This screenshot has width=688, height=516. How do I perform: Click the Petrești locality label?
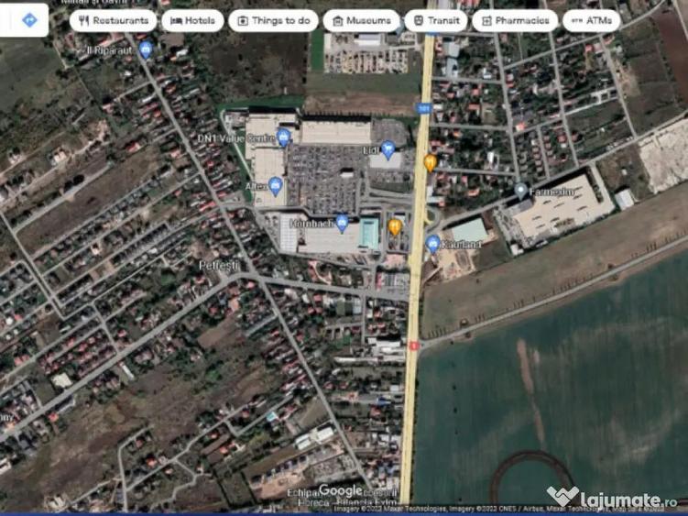pyautogui.click(x=218, y=265)
